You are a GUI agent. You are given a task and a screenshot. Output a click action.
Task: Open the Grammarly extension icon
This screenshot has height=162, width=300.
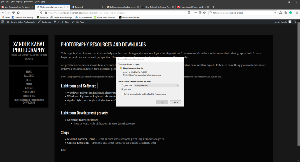coord(290,13)
